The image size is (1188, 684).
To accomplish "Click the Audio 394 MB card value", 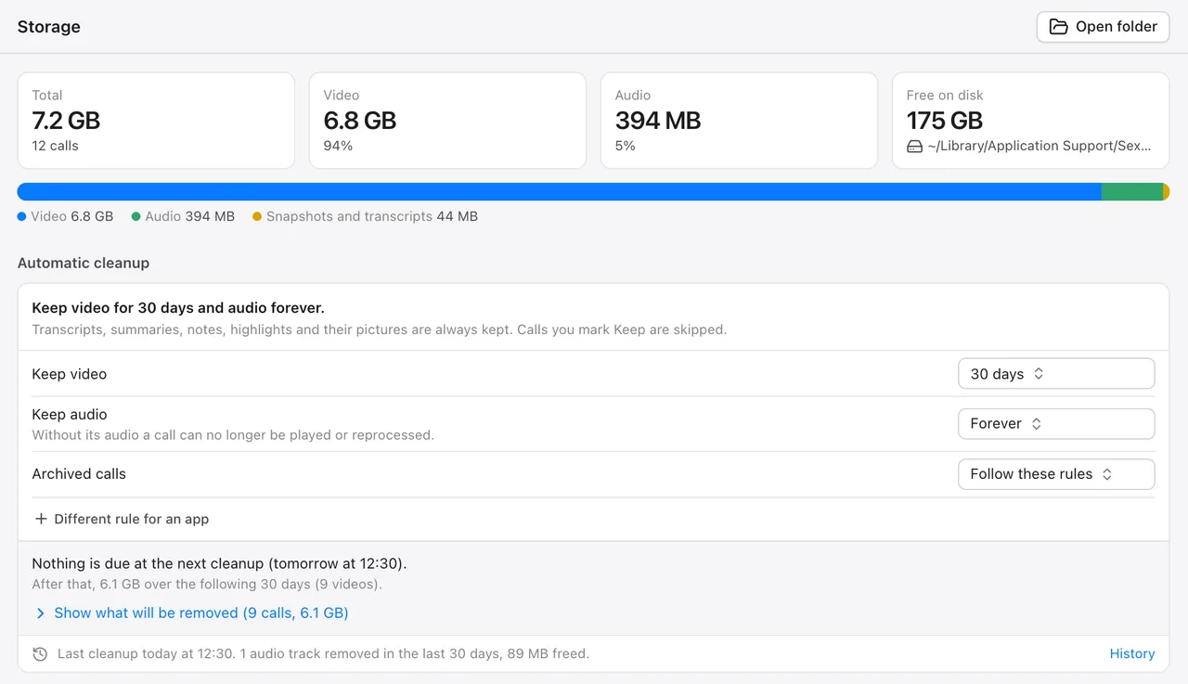I will [x=658, y=121].
